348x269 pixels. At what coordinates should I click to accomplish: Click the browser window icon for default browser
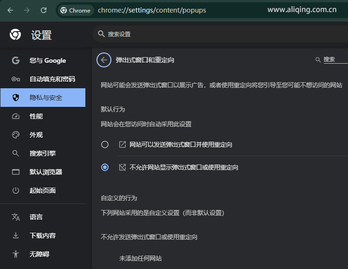point(16,172)
